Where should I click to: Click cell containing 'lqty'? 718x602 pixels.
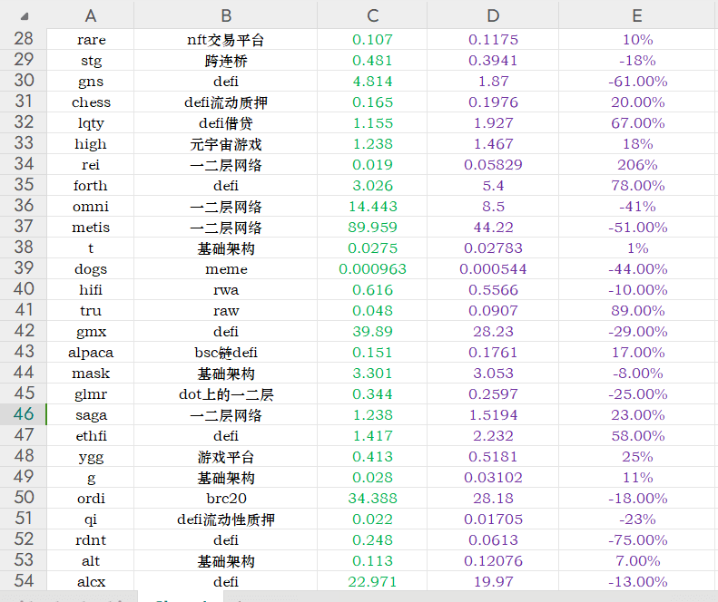click(90, 122)
